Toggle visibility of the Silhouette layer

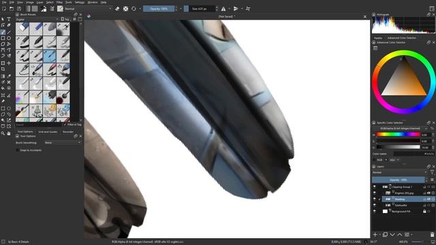[375, 205]
